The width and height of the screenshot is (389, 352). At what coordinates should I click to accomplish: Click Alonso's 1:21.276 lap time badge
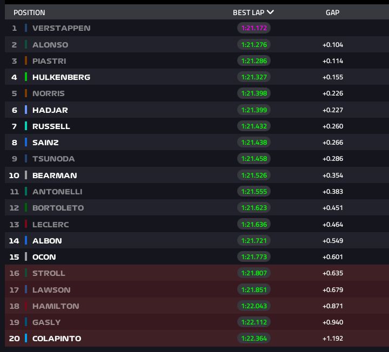pos(254,45)
